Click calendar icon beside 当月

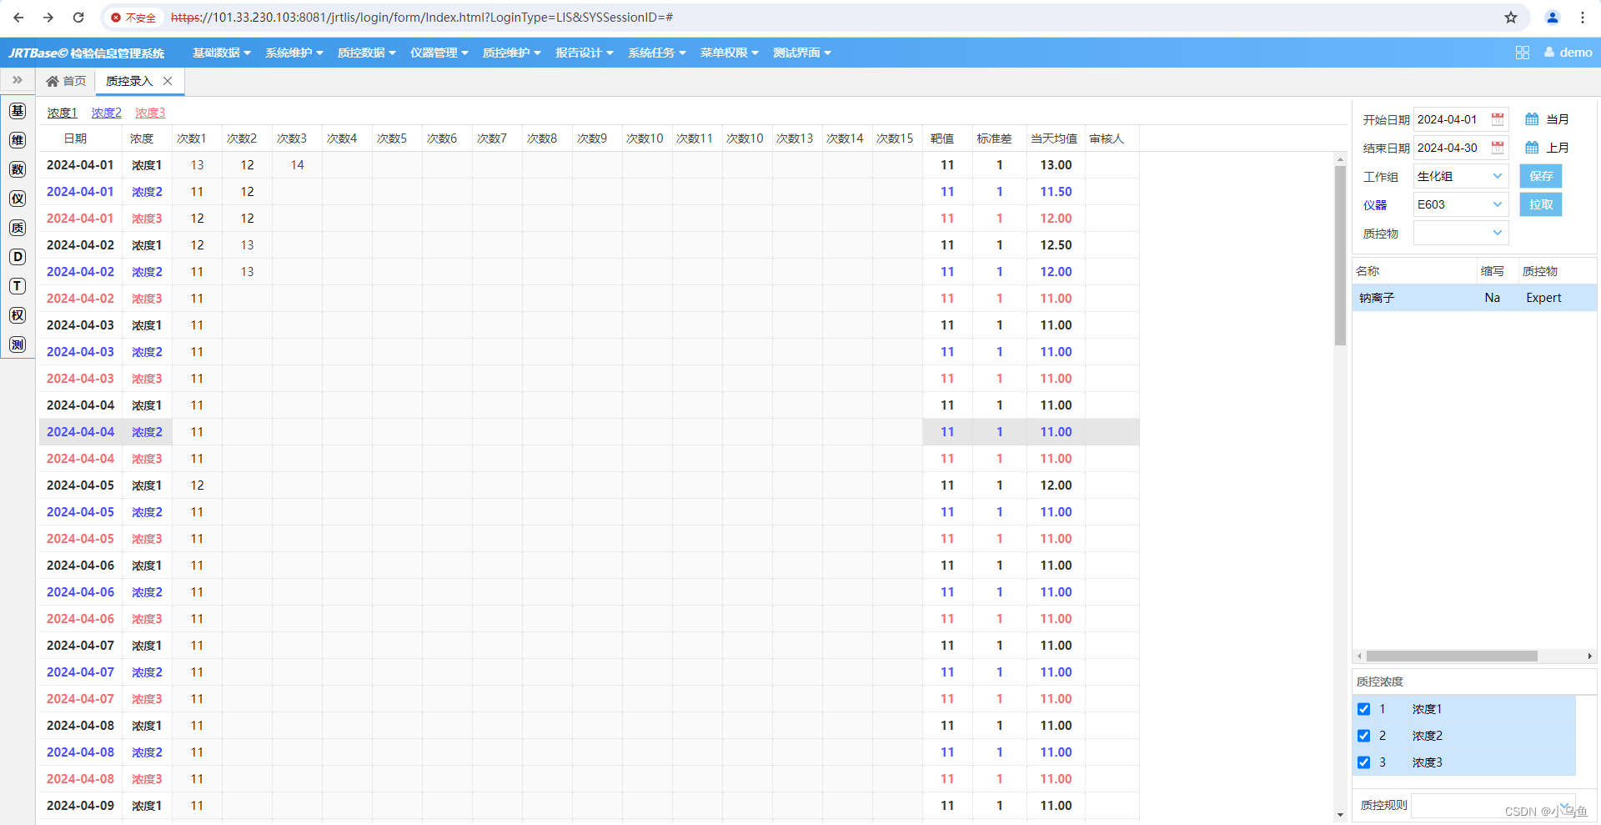[1532, 119]
